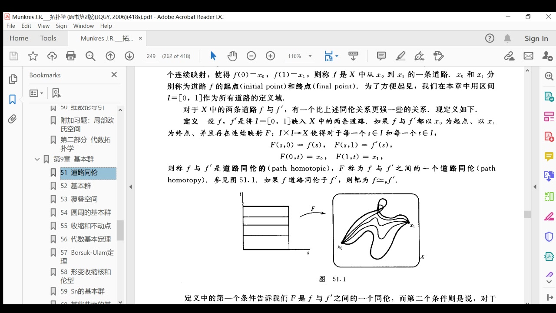
Task: Open the View menu
Action: pos(43,26)
